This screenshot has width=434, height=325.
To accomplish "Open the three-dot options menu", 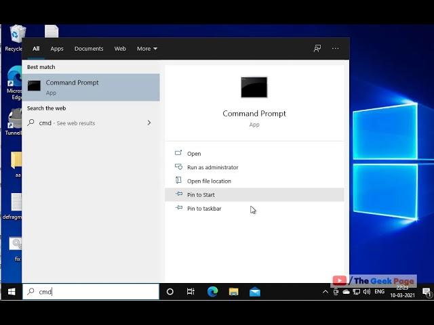I will click(x=336, y=48).
